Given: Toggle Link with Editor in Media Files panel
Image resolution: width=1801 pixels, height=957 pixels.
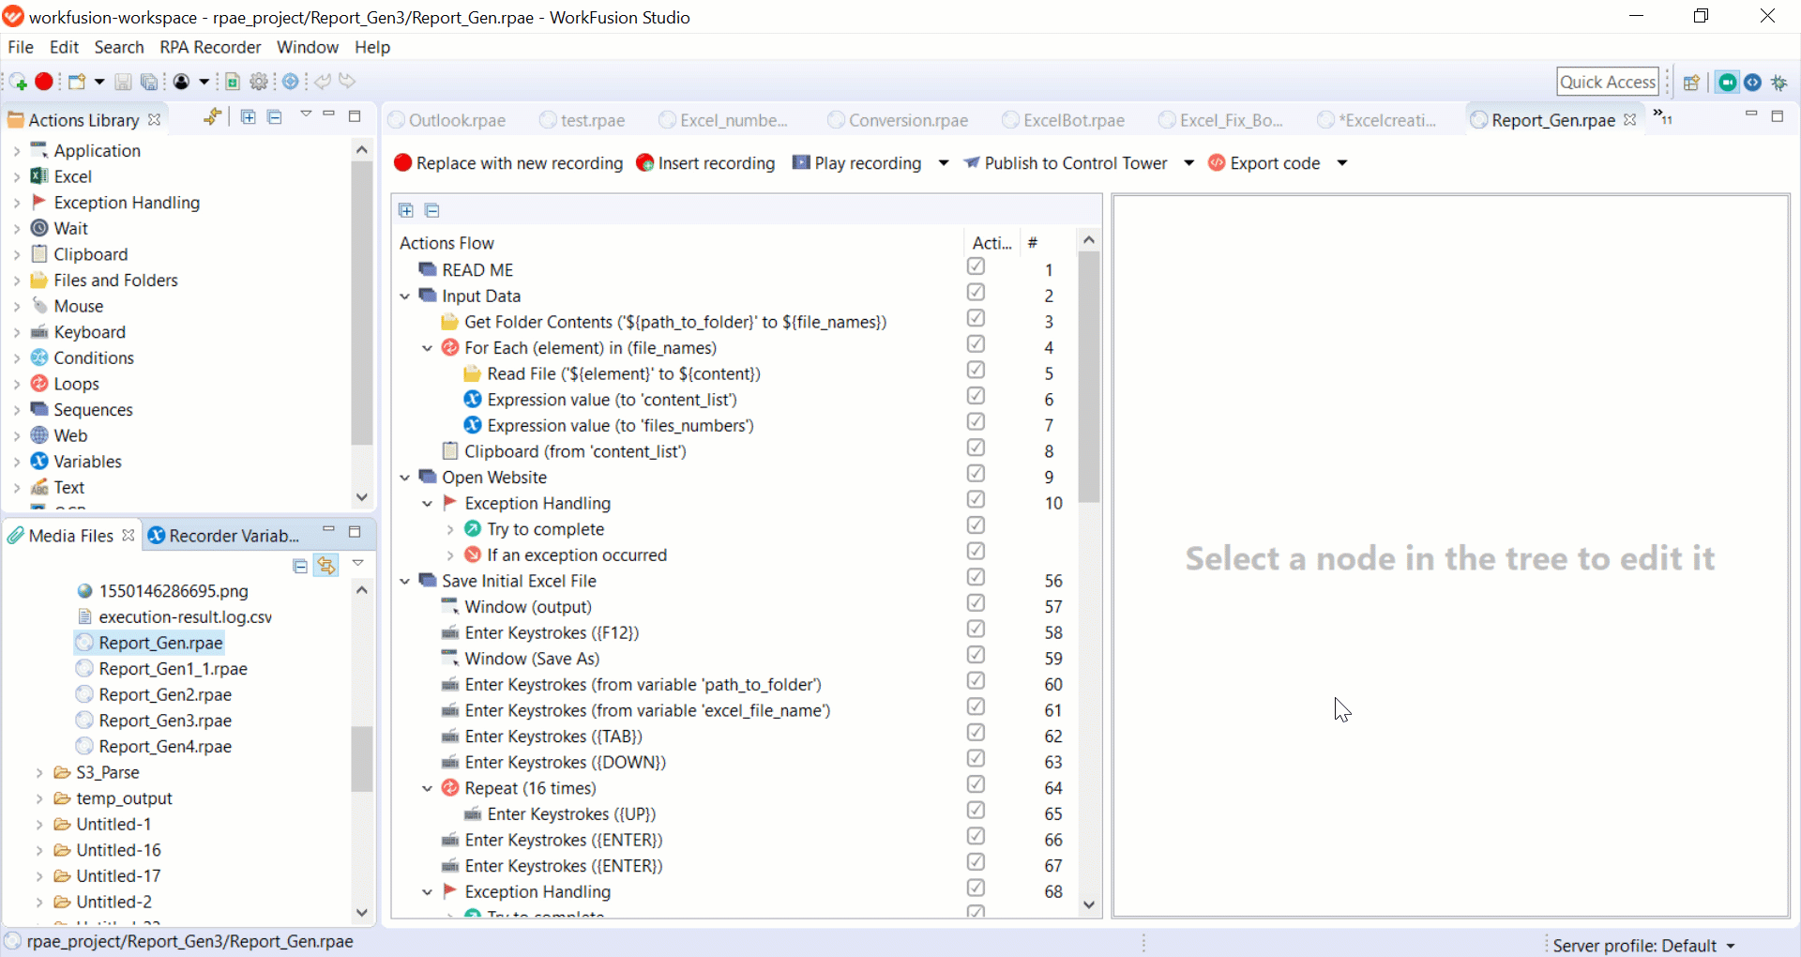Looking at the screenshot, I should tap(326, 566).
